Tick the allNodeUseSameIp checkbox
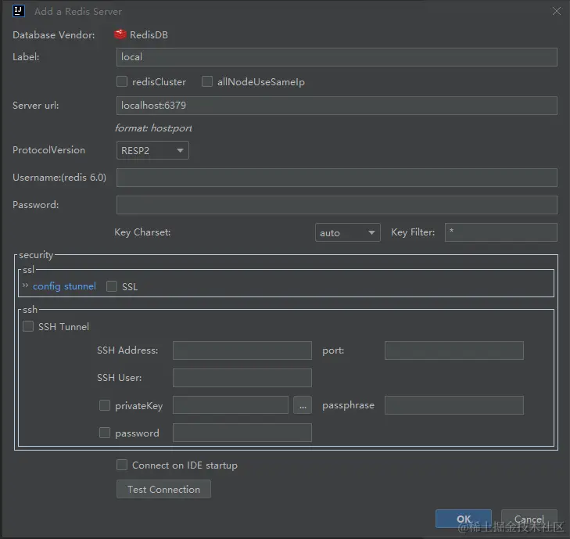The image size is (570, 539). point(207,81)
